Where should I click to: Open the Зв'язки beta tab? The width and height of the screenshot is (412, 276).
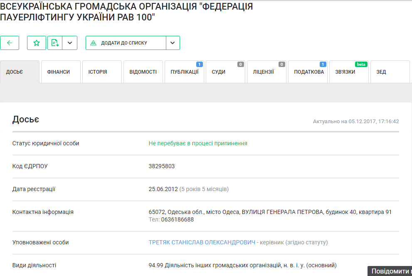349,72
